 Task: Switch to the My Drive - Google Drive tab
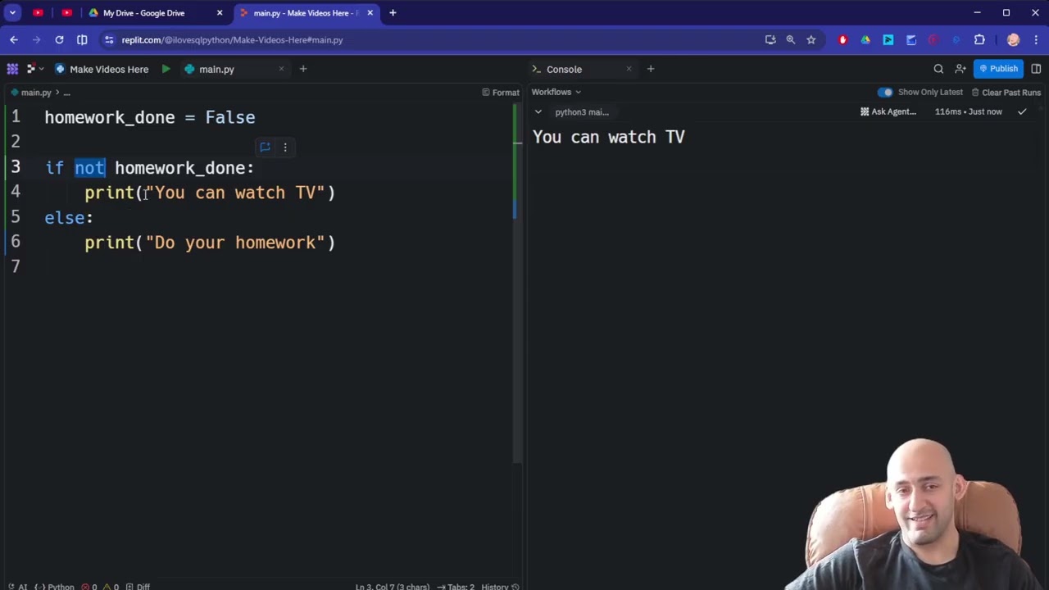point(156,13)
